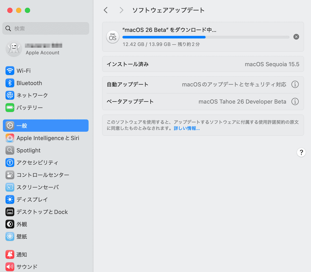Image resolution: width=311 pixels, height=272 pixels.
Task: Click the magnifier icon in search field
Action: tap(8, 28)
